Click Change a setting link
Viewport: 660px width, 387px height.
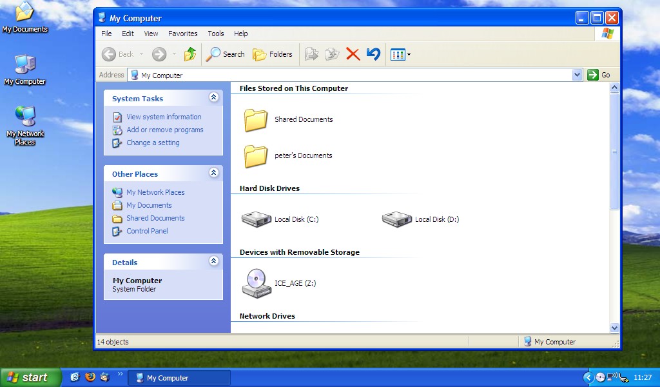click(153, 143)
